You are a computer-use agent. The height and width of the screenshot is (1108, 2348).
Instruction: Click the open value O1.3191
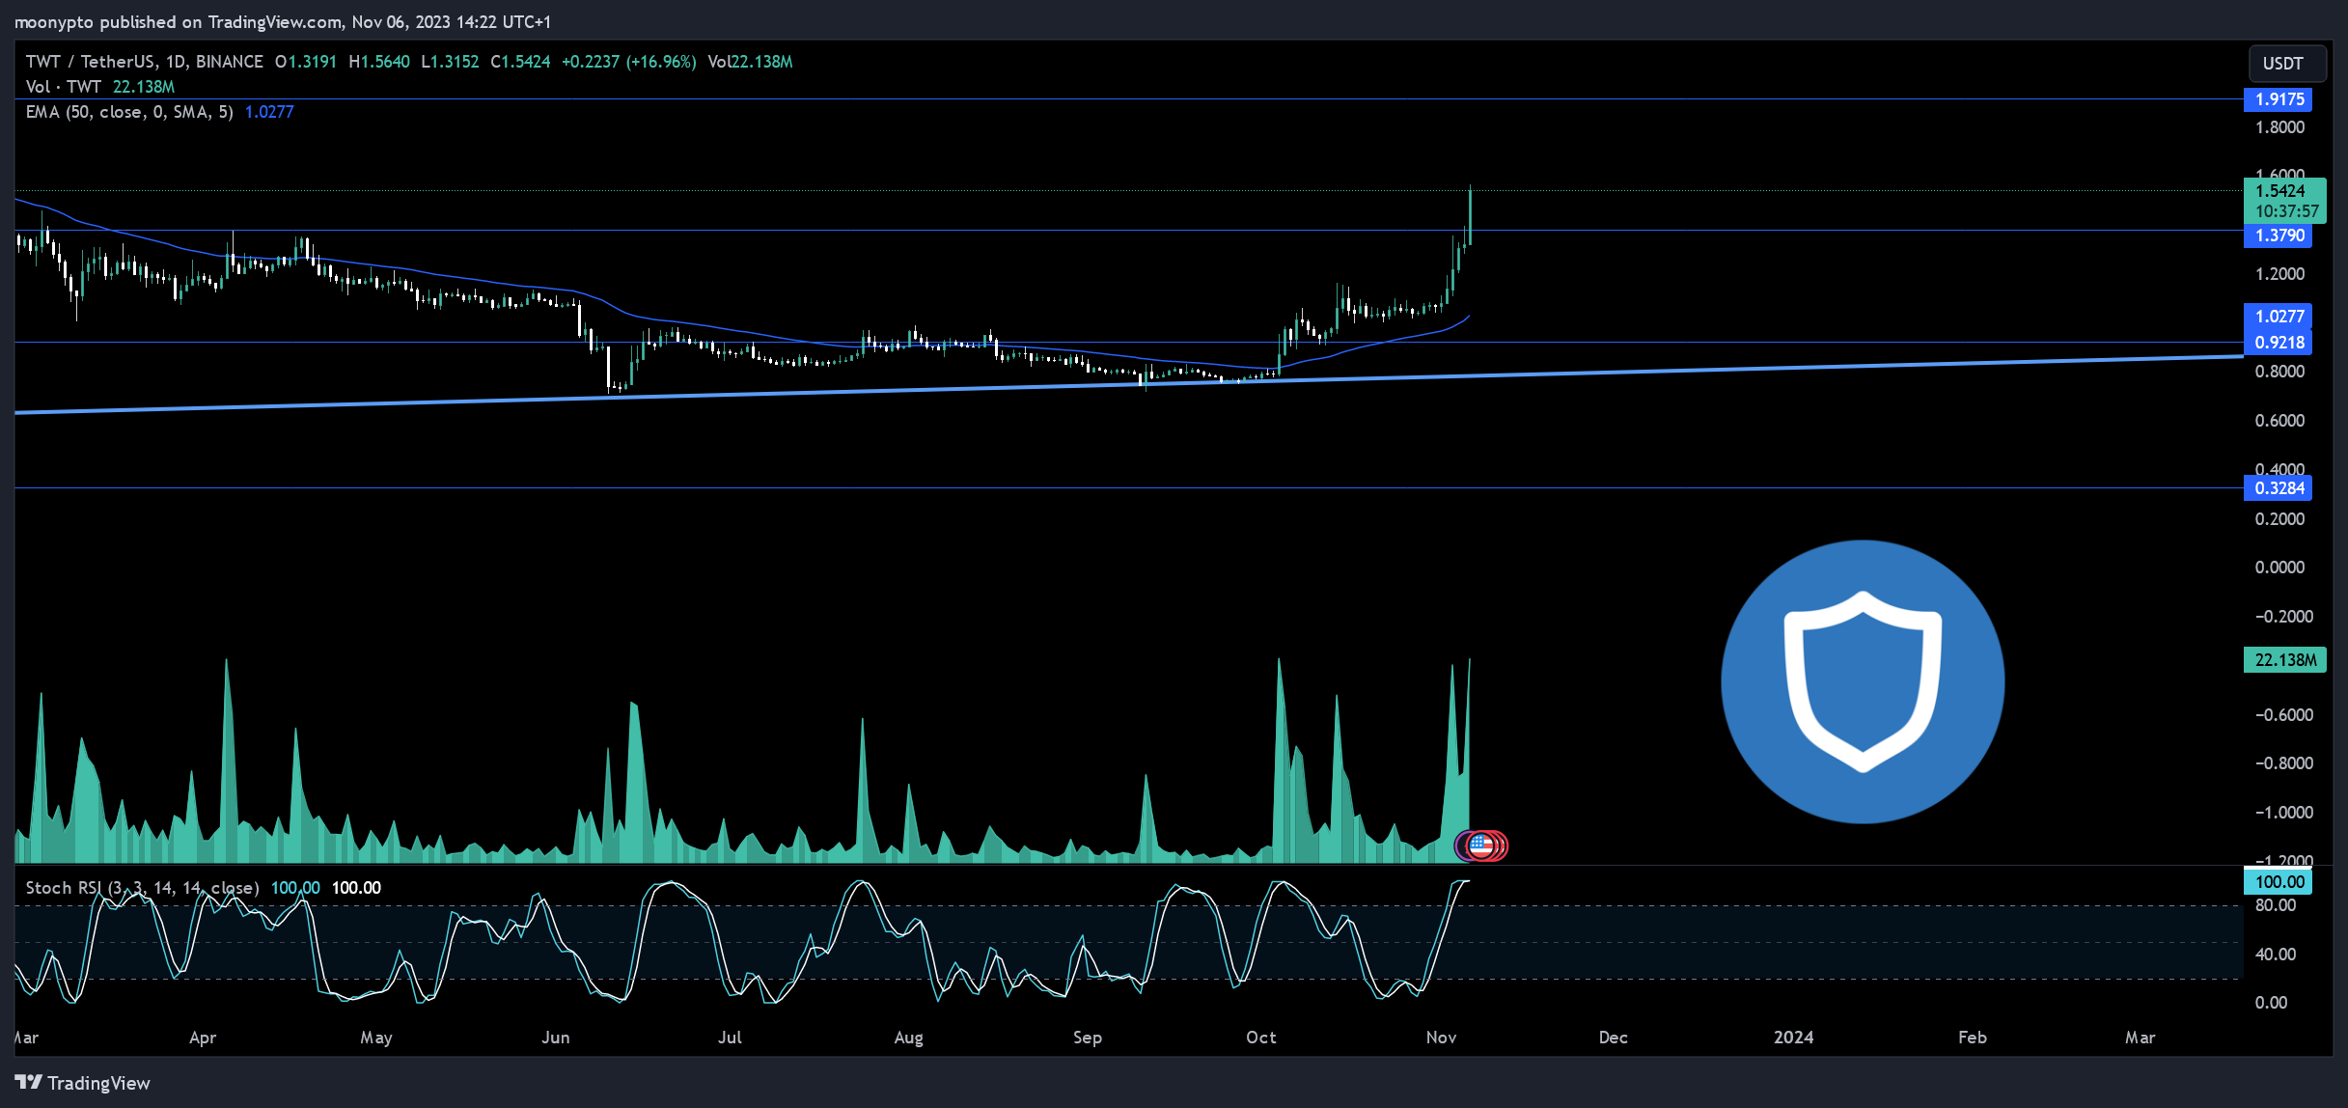point(306,62)
